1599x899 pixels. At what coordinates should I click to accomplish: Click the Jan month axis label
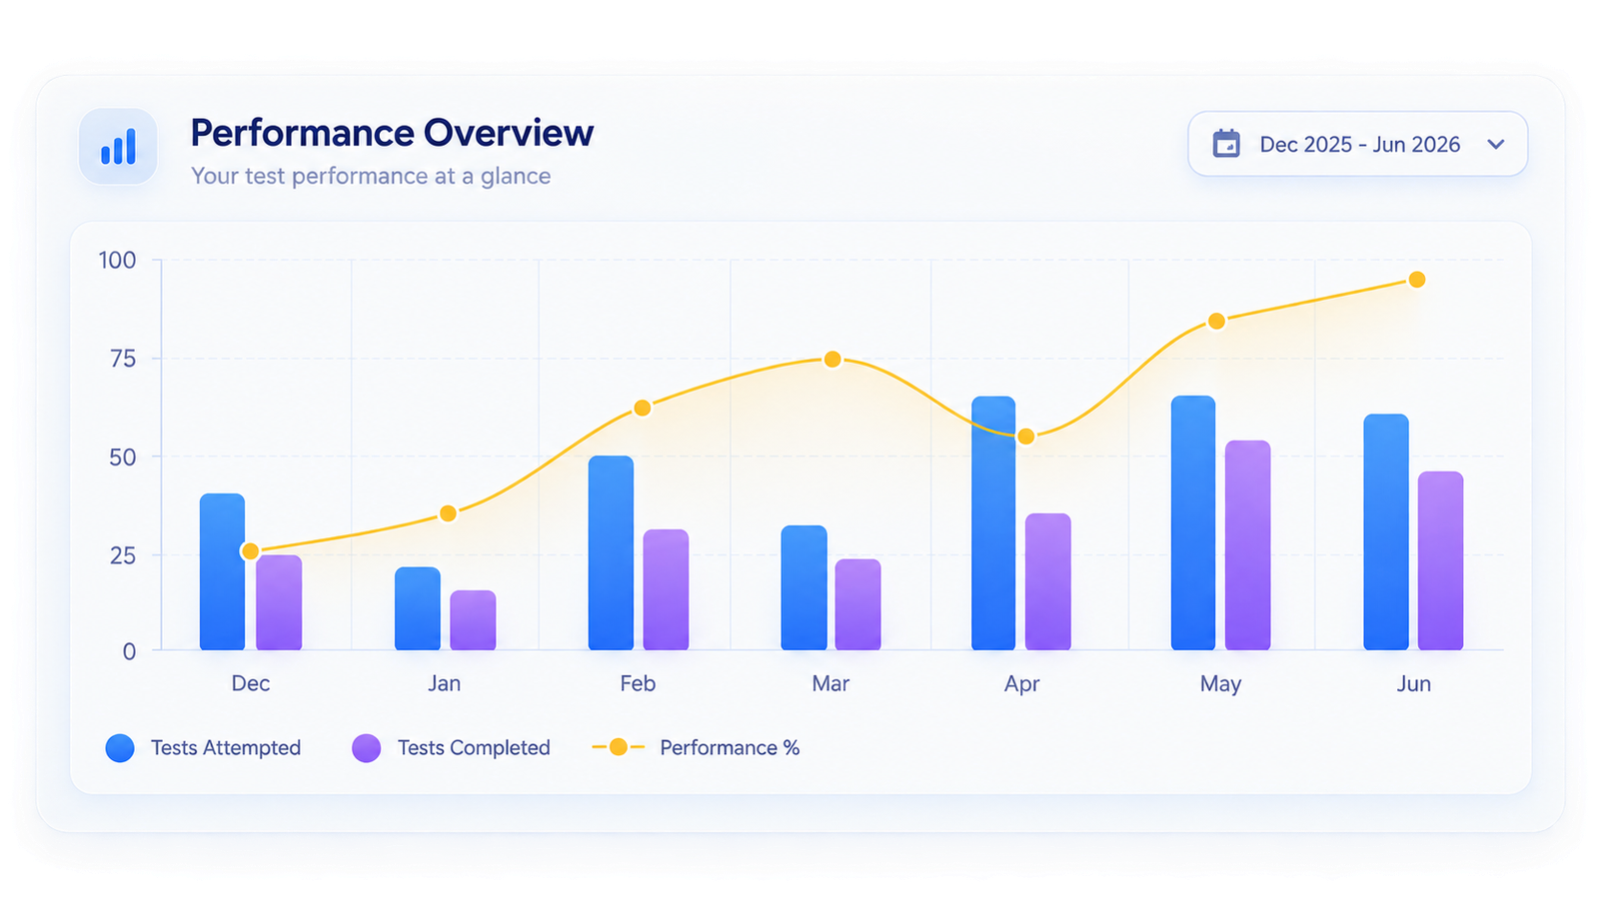(445, 684)
